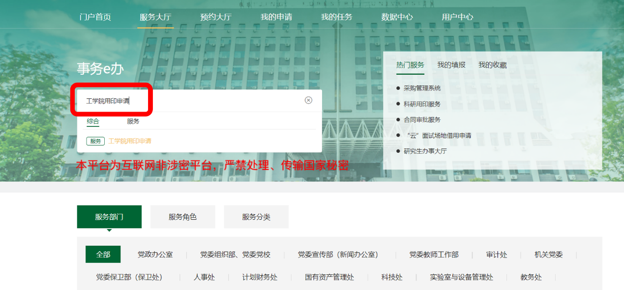Clear the search box with the X icon
624x290 pixels.
tap(308, 100)
